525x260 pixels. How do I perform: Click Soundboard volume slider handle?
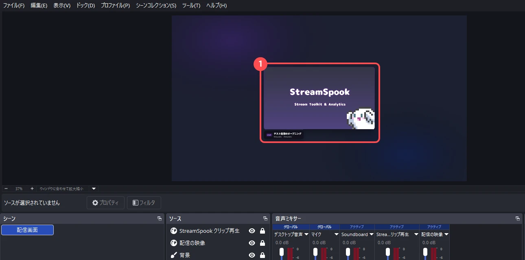(x=348, y=252)
